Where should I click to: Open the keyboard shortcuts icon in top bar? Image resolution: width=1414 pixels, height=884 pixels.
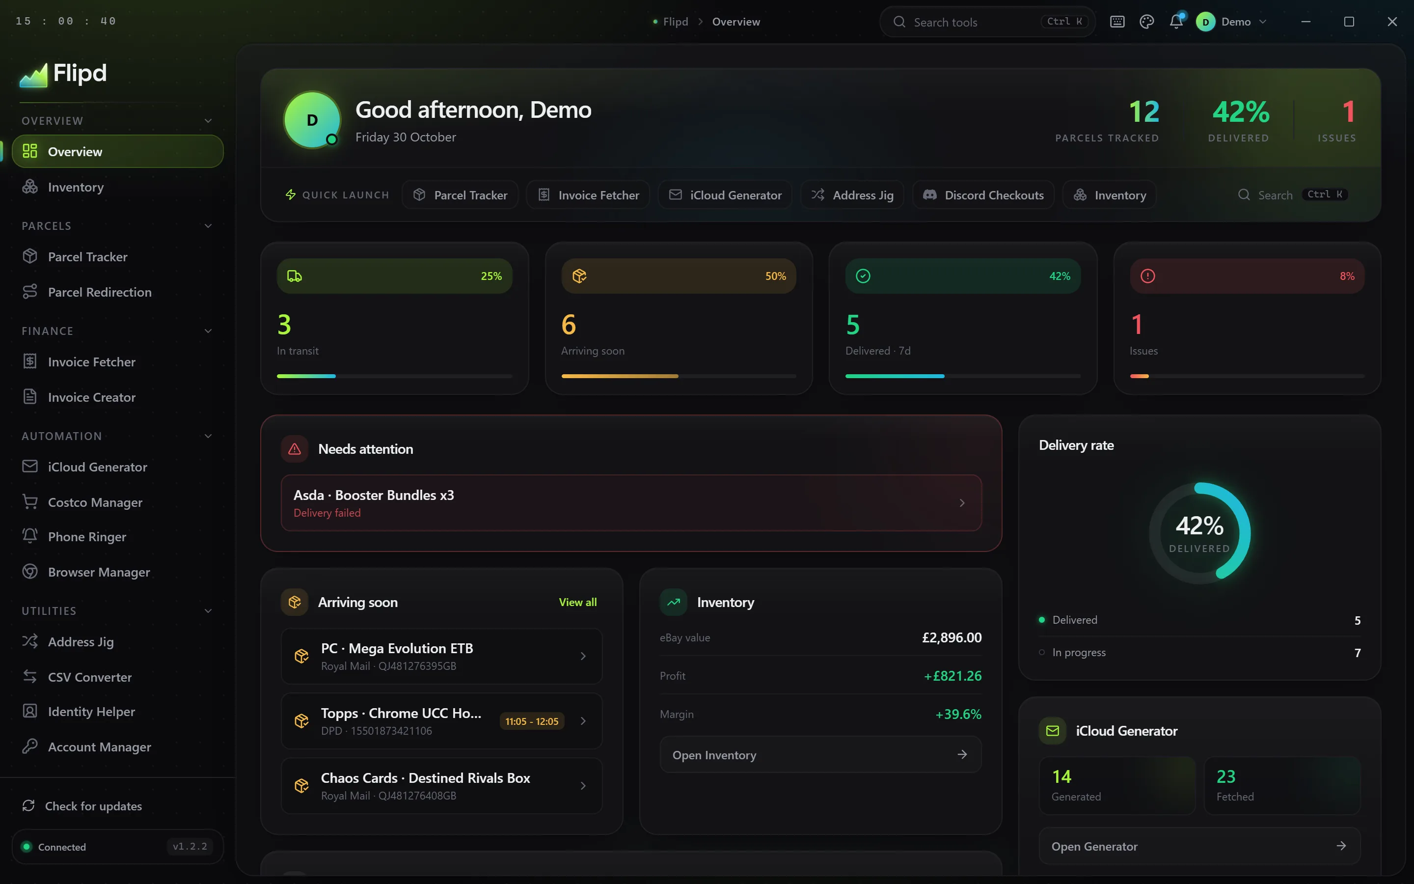click(x=1116, y=22)
